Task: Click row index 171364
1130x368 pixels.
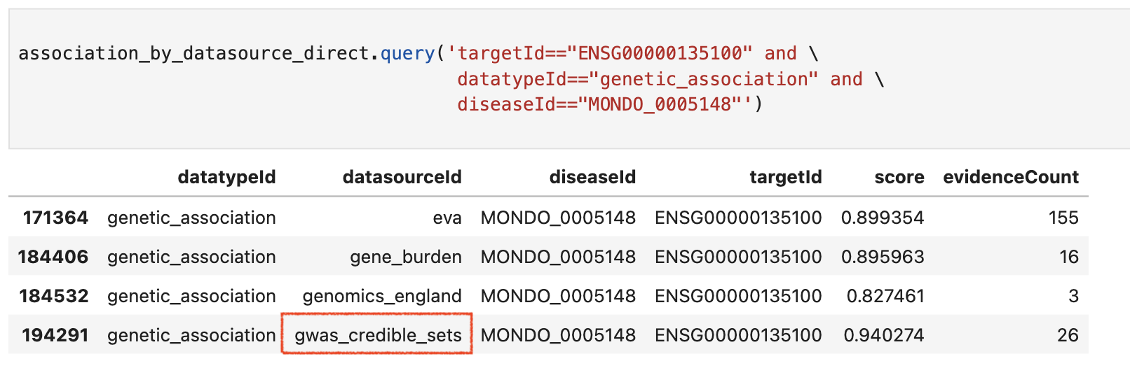Action: point(55,218)
